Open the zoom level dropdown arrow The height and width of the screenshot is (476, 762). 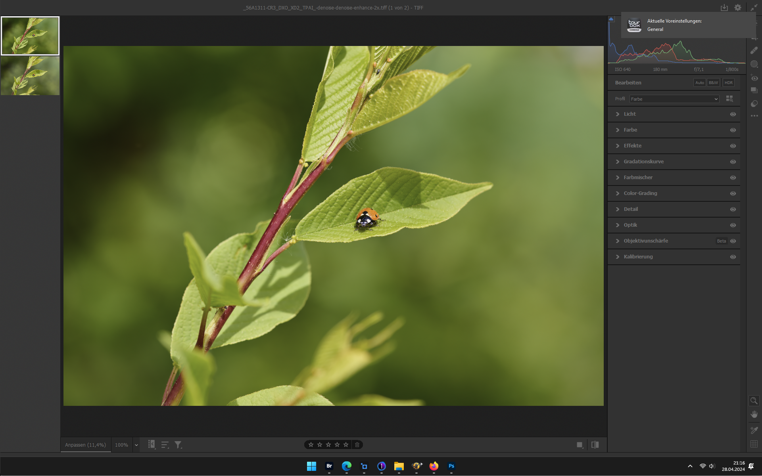point(136,445)
